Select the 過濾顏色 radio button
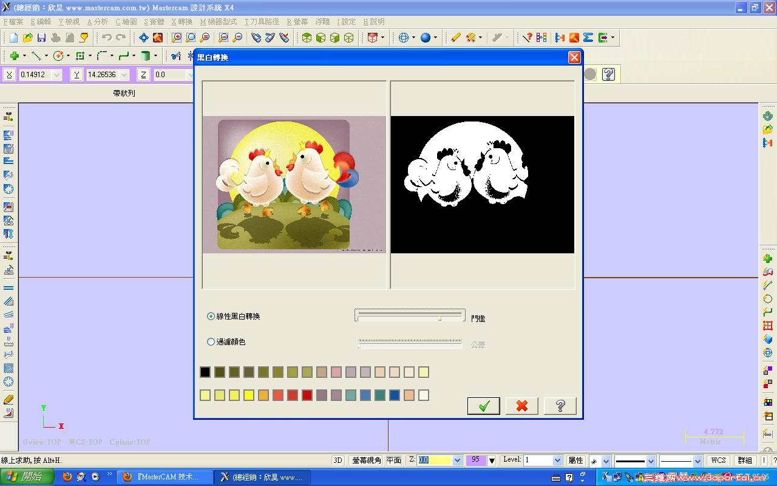 (x=211, y=342)
